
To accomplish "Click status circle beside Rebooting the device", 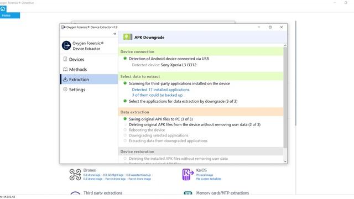I will [125, 130].
